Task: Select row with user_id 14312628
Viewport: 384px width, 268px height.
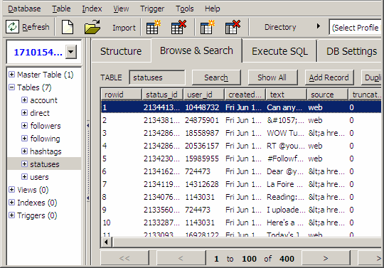Action: pyautogui.click(x=241, y=184)
